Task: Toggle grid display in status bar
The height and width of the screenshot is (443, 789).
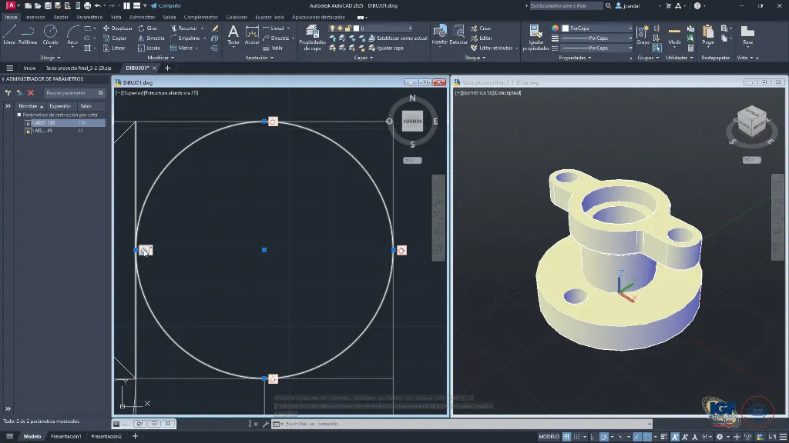Action: [566, 437]
